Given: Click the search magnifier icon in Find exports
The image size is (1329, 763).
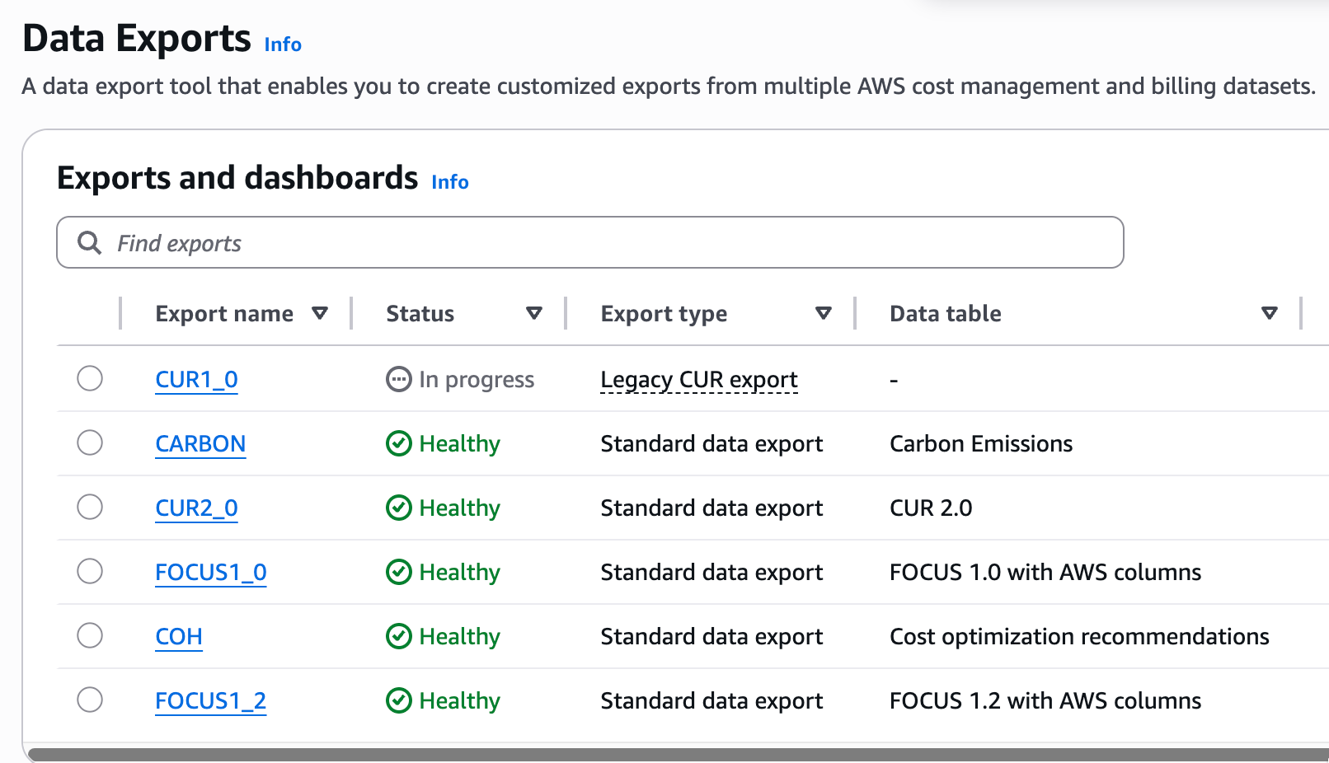Looking at the screenshot, I should (x=89, y=243).
